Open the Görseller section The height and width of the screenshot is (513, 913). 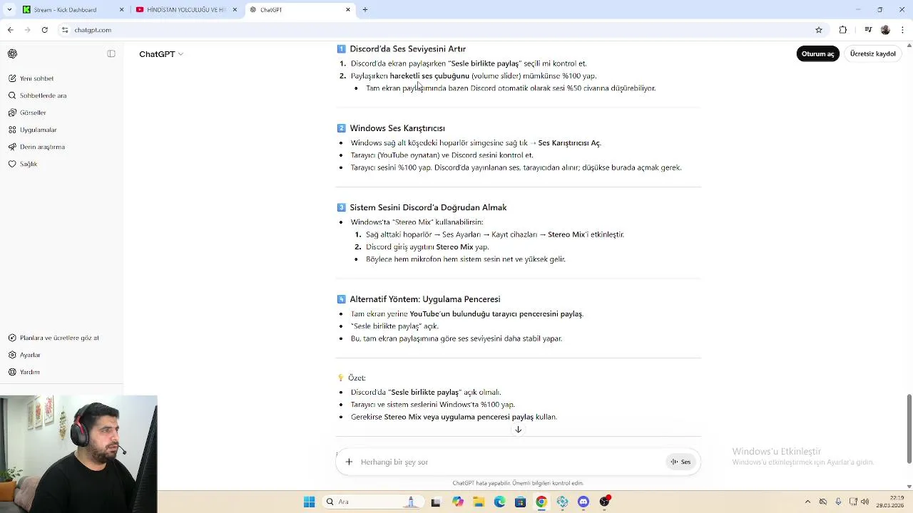[x=33, y=113]
